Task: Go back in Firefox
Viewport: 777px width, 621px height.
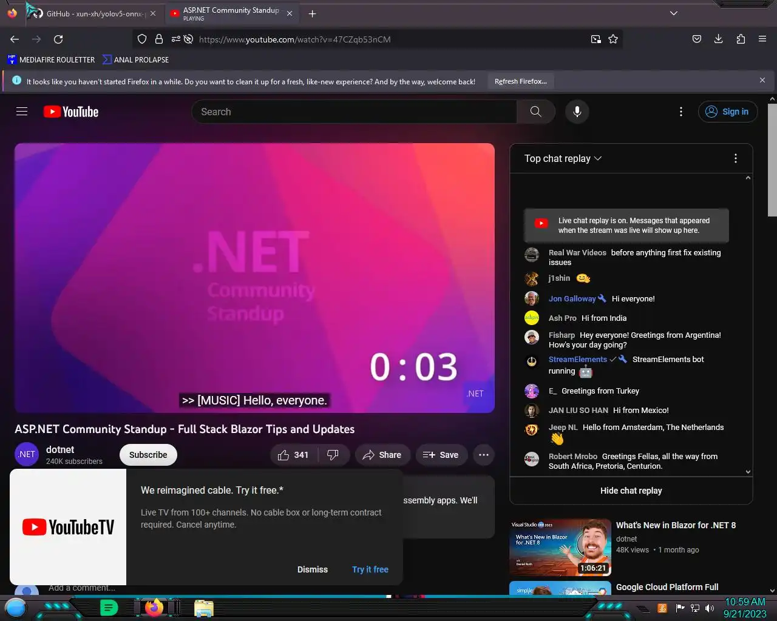Action: click(15, 39)
